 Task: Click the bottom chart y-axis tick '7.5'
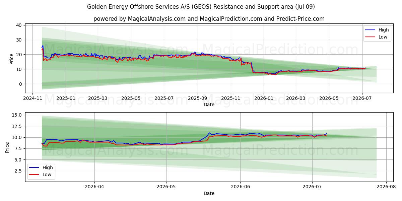coord(18,148)
